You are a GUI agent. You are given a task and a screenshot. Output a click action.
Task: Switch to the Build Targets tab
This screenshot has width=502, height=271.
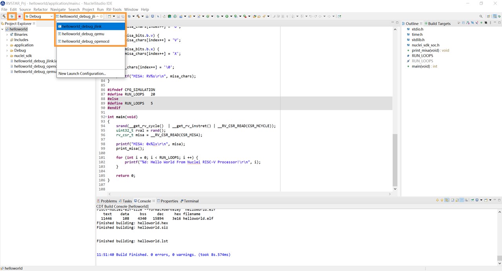437,24
